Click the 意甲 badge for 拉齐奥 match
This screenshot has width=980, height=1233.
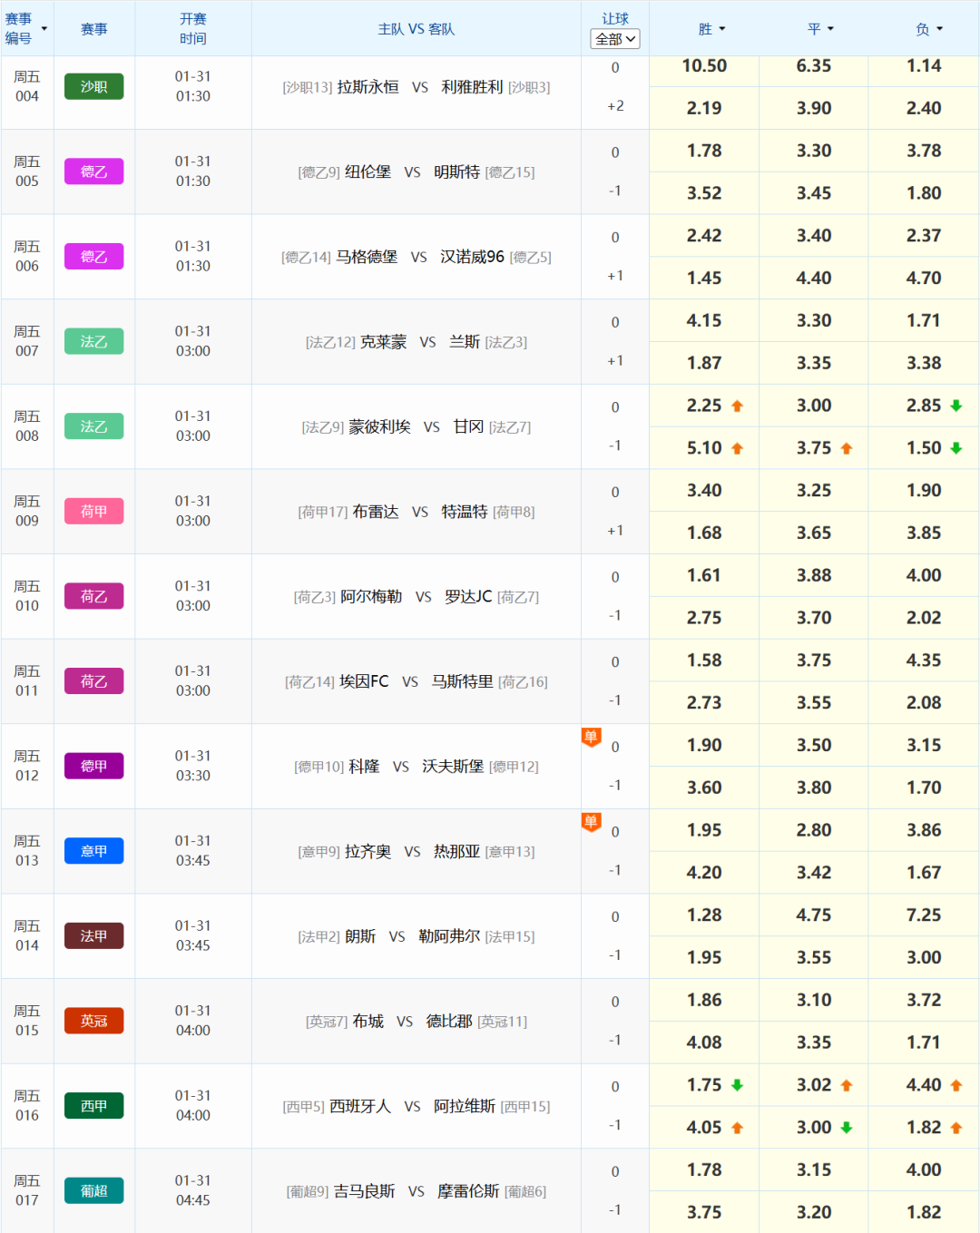(93, 850)
